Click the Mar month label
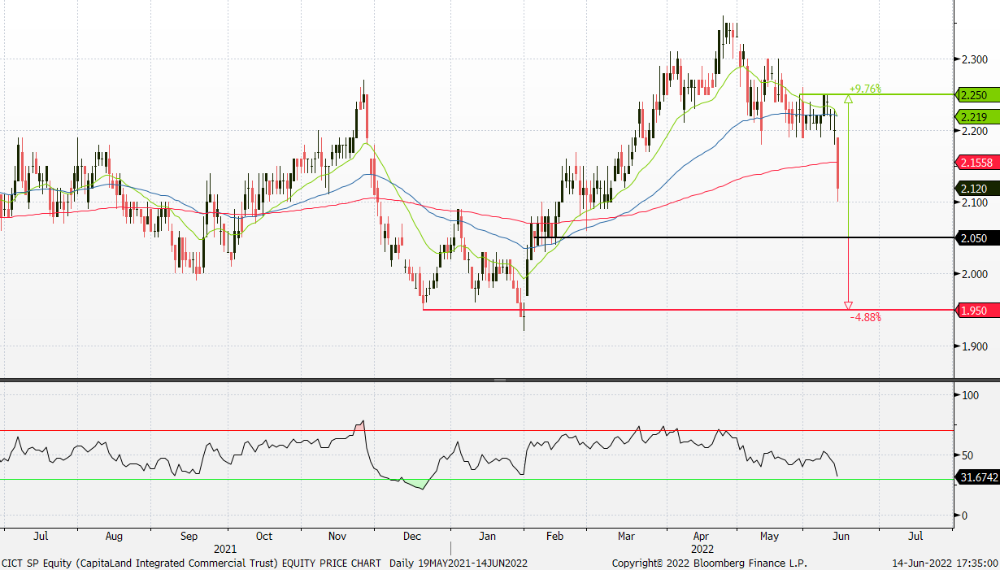Screen dimensions: 1000x570 tap(627, 537)
